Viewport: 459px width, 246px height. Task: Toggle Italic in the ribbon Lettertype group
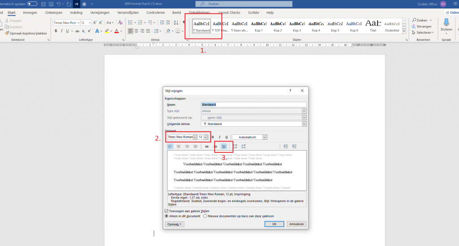[61, 31]
